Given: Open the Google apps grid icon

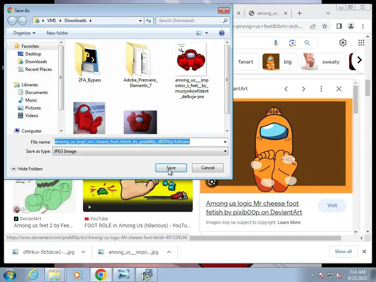Looking at the screenshot, I should point(361,43).
